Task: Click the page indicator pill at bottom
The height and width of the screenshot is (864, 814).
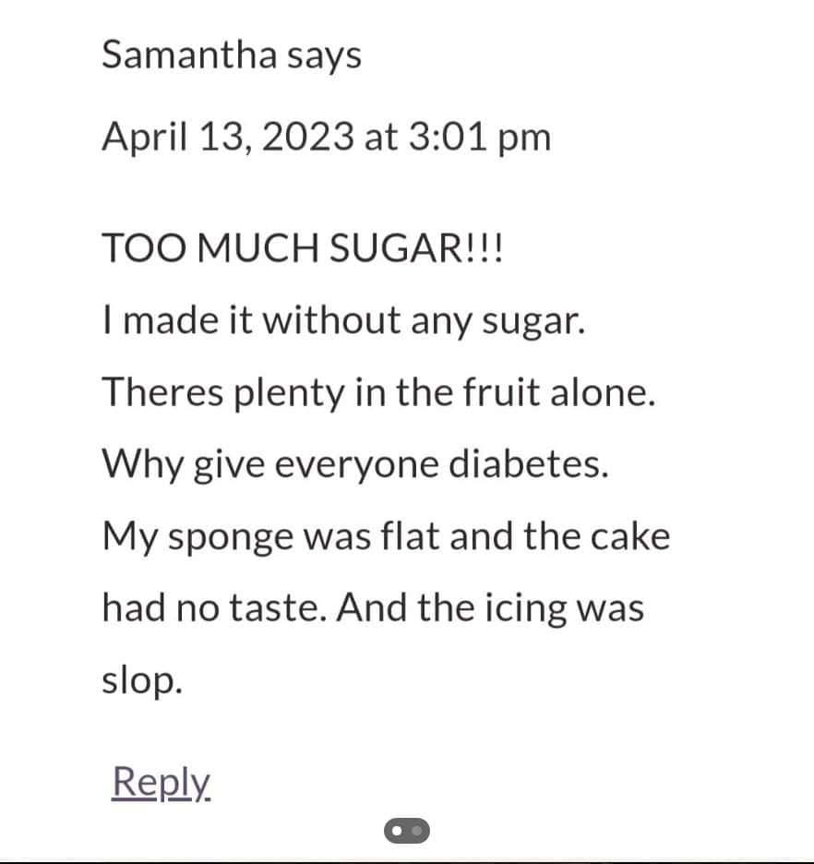Action: (x=407, y=831)
